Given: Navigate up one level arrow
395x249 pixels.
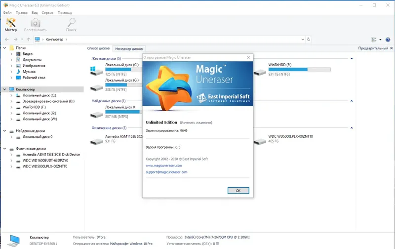Looking at the screenshot, I should [29, 40].
